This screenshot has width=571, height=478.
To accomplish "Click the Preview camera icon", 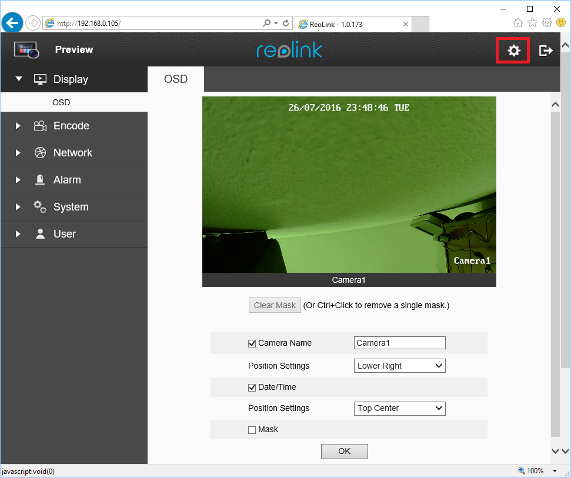I will [x=26, y=50].
